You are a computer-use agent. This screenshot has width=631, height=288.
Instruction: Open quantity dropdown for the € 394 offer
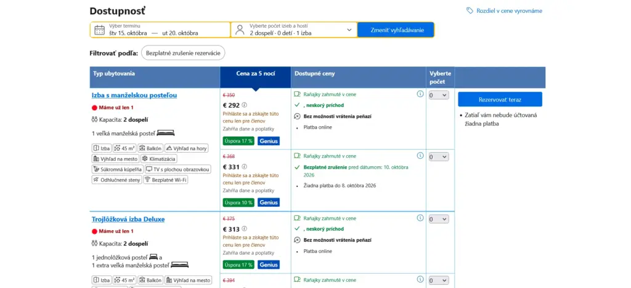coord(438,281)
